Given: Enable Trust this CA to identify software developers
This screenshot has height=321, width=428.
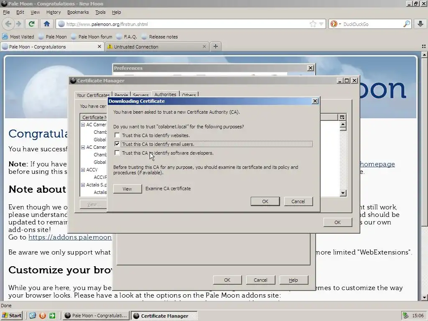Looking at the screenshot, I should [x=117, y=153].
